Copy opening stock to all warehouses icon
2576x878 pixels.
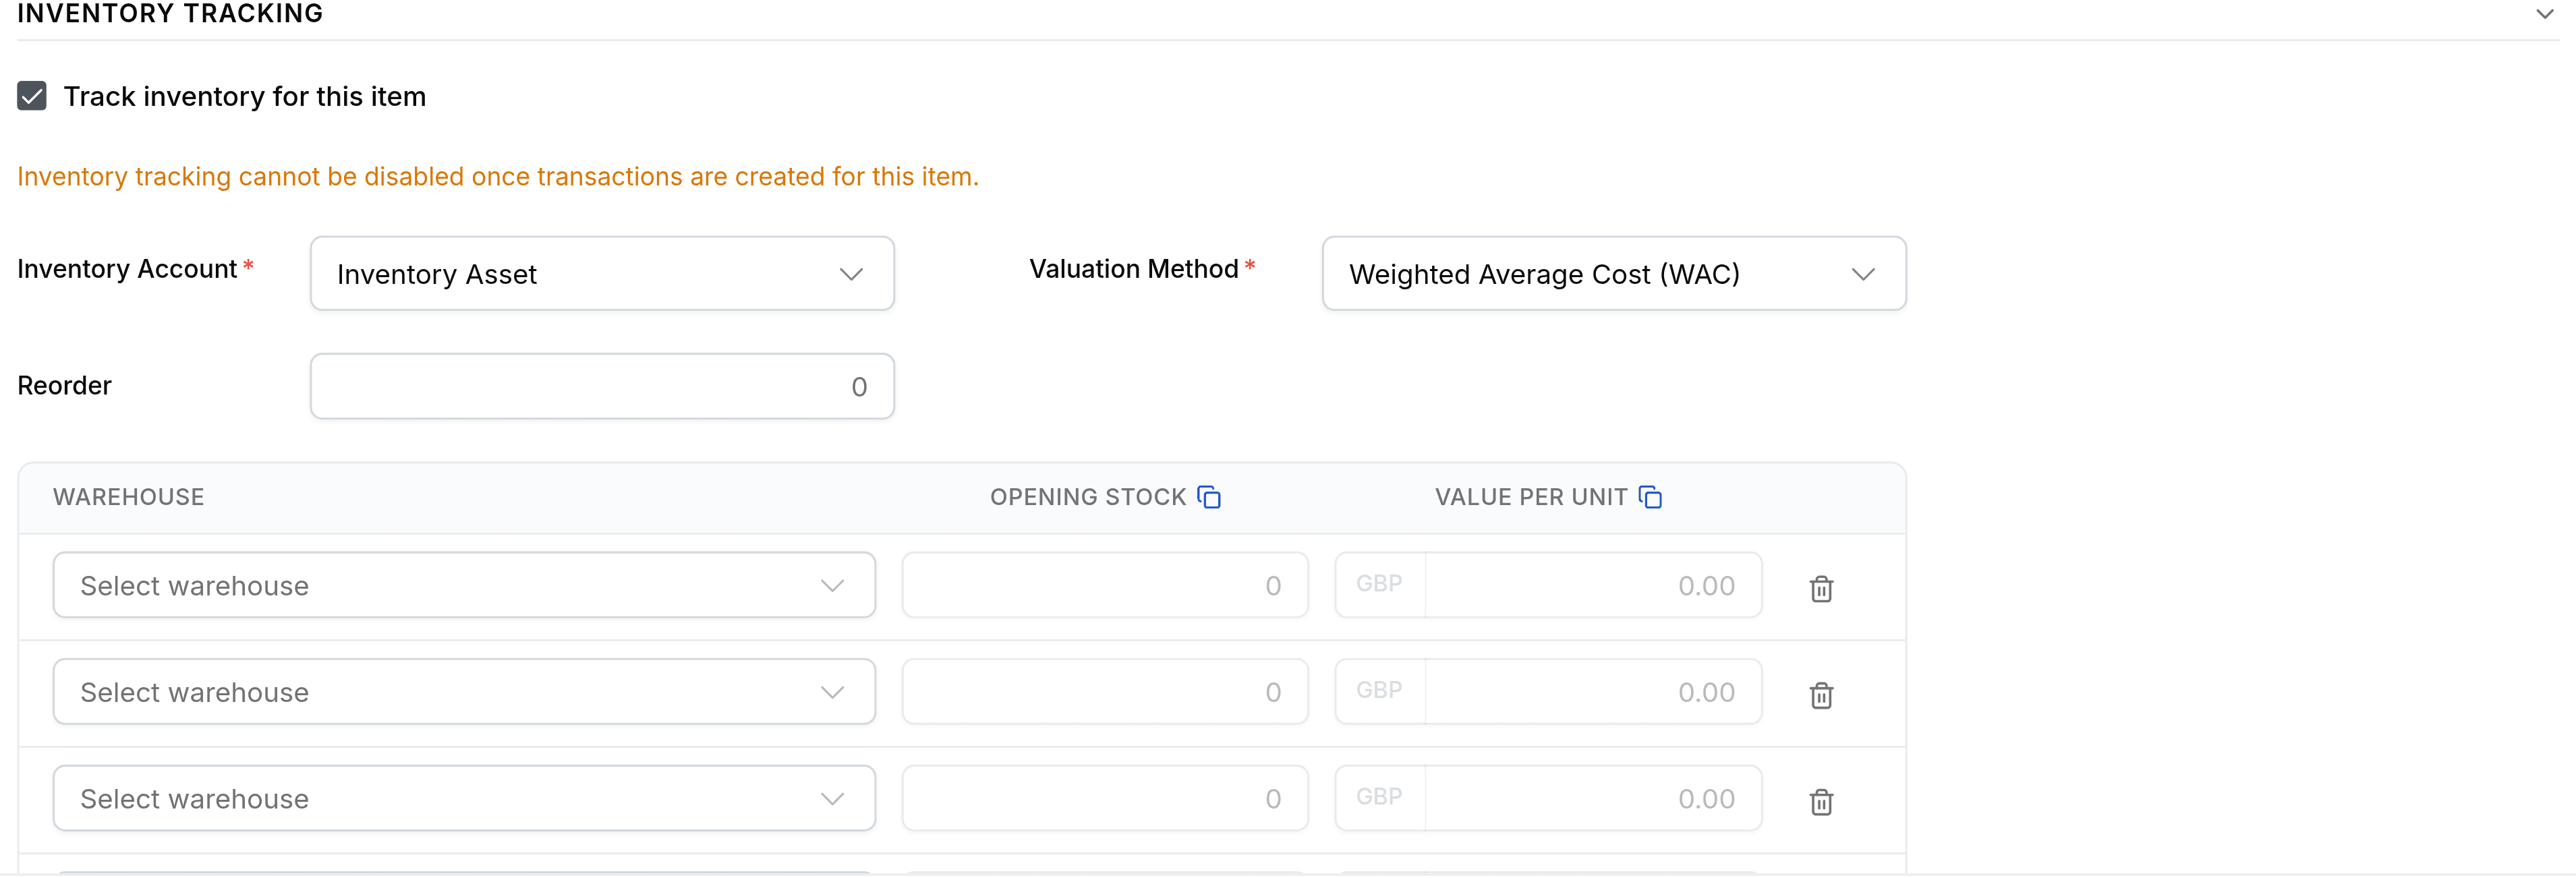point(1209,497)
